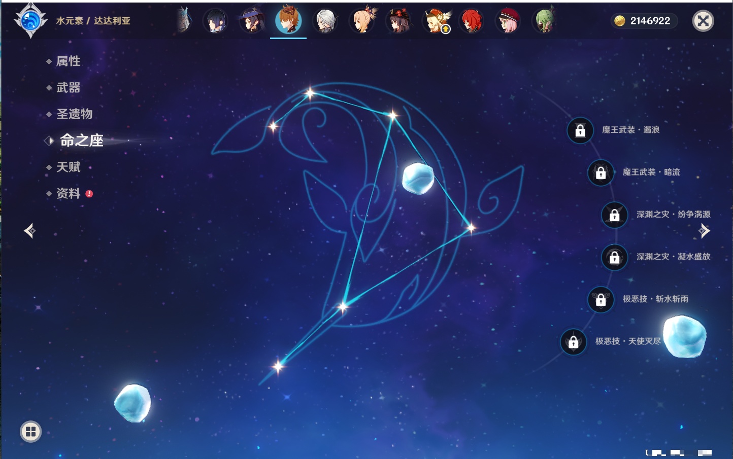Viewport: 733px width, 459px height.
Task: Open the 属性 attributes page
Action: (x=68, y=61)
